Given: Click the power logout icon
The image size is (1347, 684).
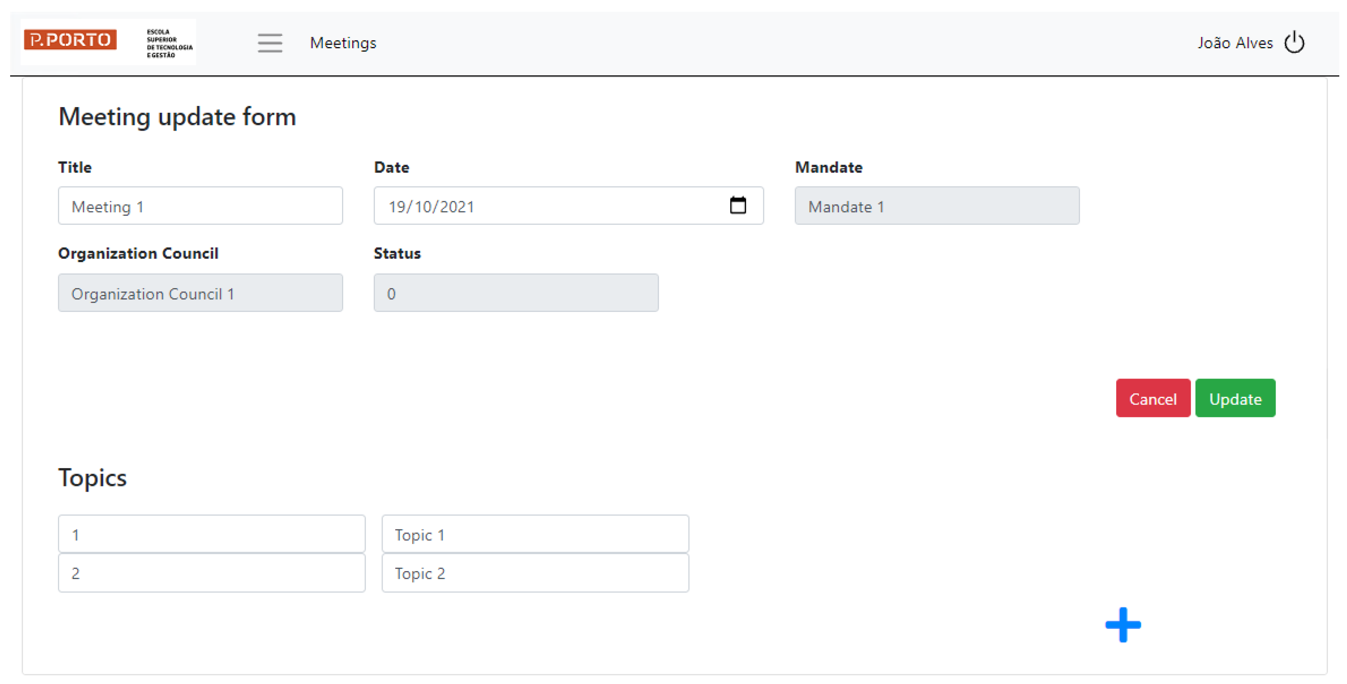Looking at the screenshot, I should pyautogui.click(x=1294, y=42).
